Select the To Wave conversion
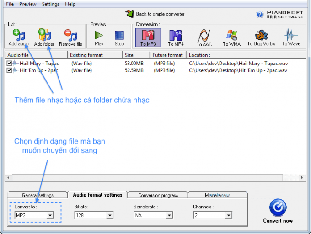Screen dimensions: 311x234 point(291,37)
